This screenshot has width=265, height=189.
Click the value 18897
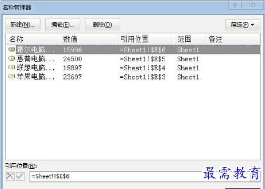(x=72, y=68)
